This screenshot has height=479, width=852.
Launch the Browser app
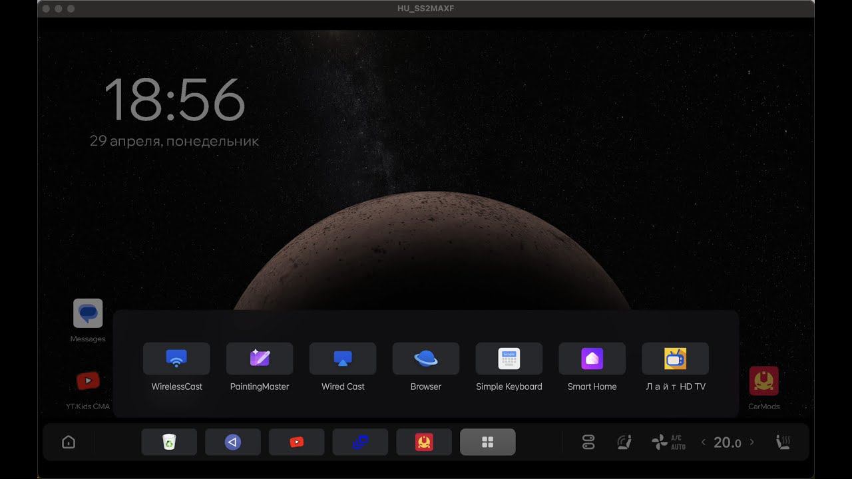pyautogui.click(x=426, y=359)
